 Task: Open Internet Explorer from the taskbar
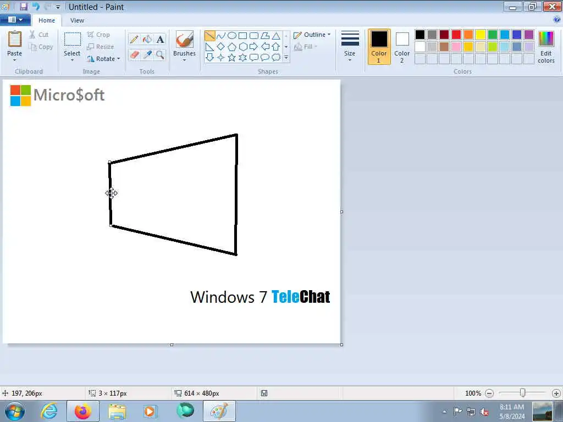[49, 411]
